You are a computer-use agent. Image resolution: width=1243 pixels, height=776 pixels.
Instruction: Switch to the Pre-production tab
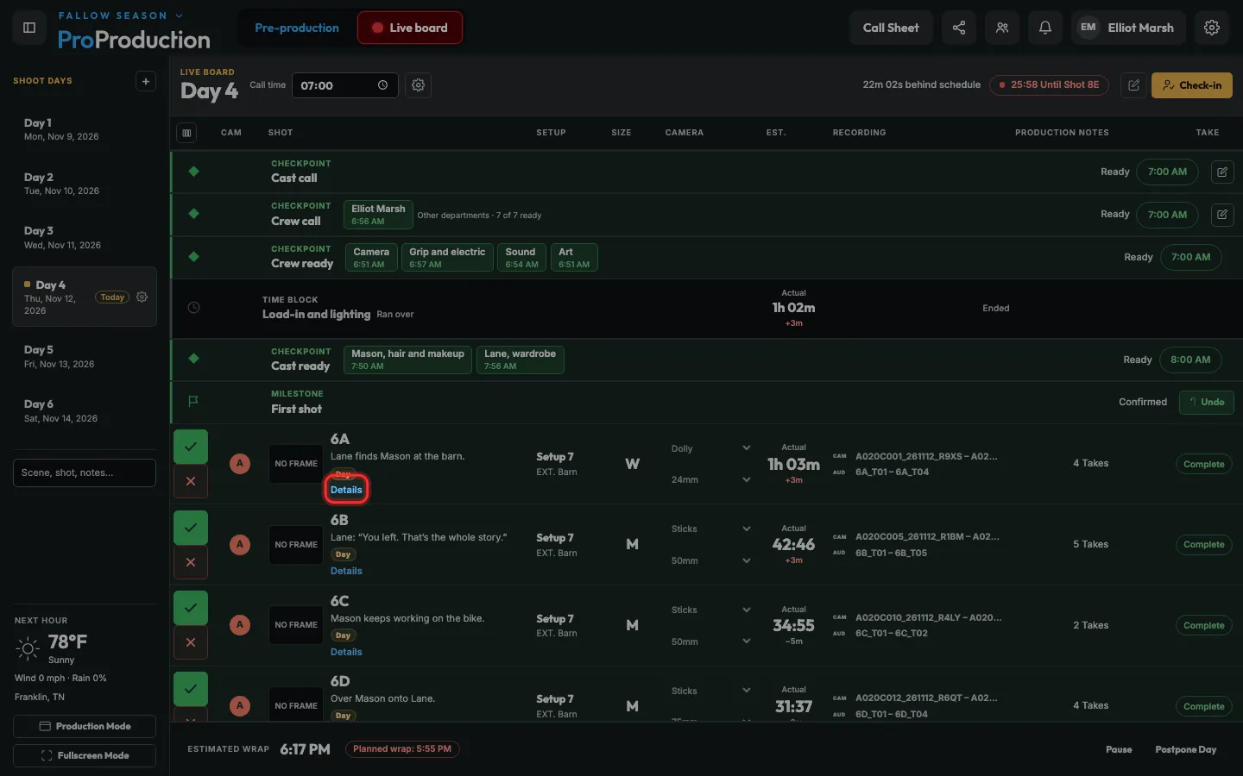(x=297, y=28)
